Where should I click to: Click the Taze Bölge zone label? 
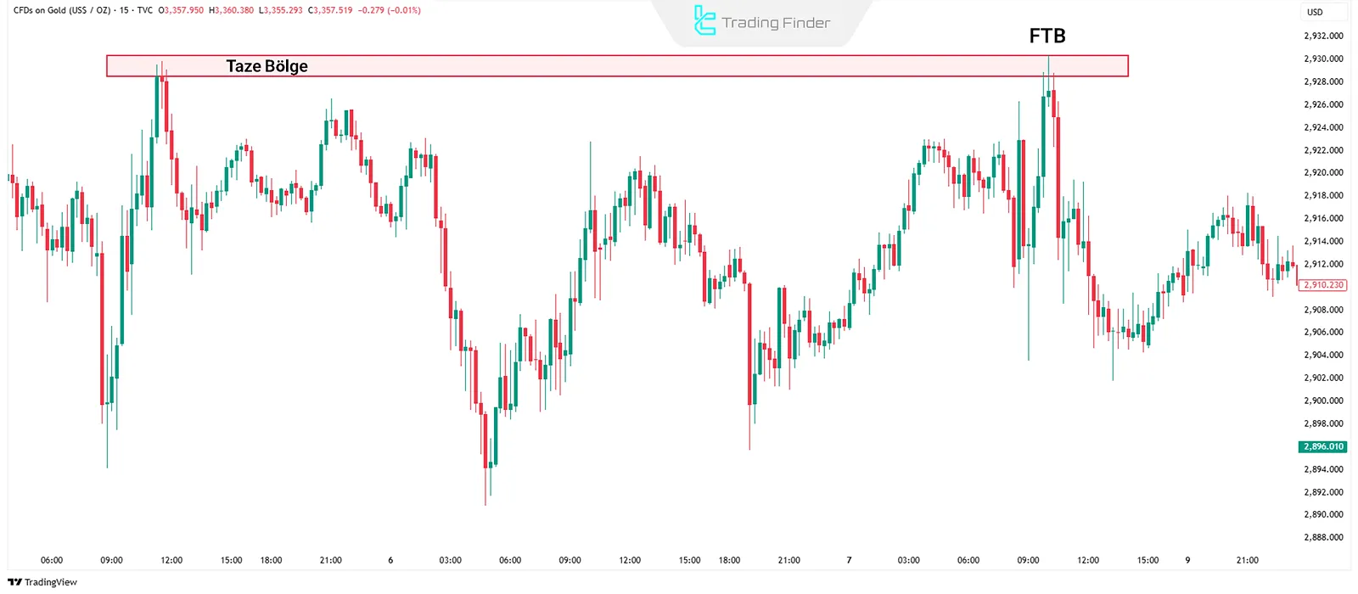pyautogui.click(x=267, y=66)
